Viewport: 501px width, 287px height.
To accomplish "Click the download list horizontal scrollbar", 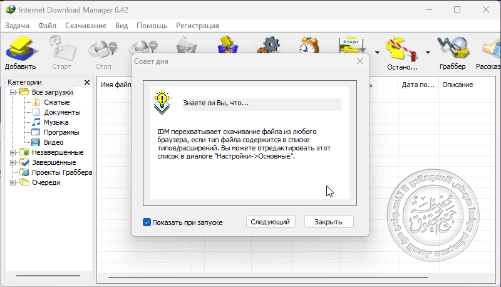I will (269, 278).
